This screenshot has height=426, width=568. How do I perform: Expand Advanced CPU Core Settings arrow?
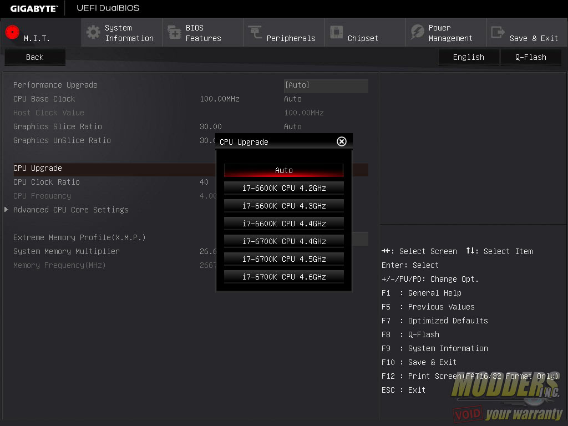[6, 209]
